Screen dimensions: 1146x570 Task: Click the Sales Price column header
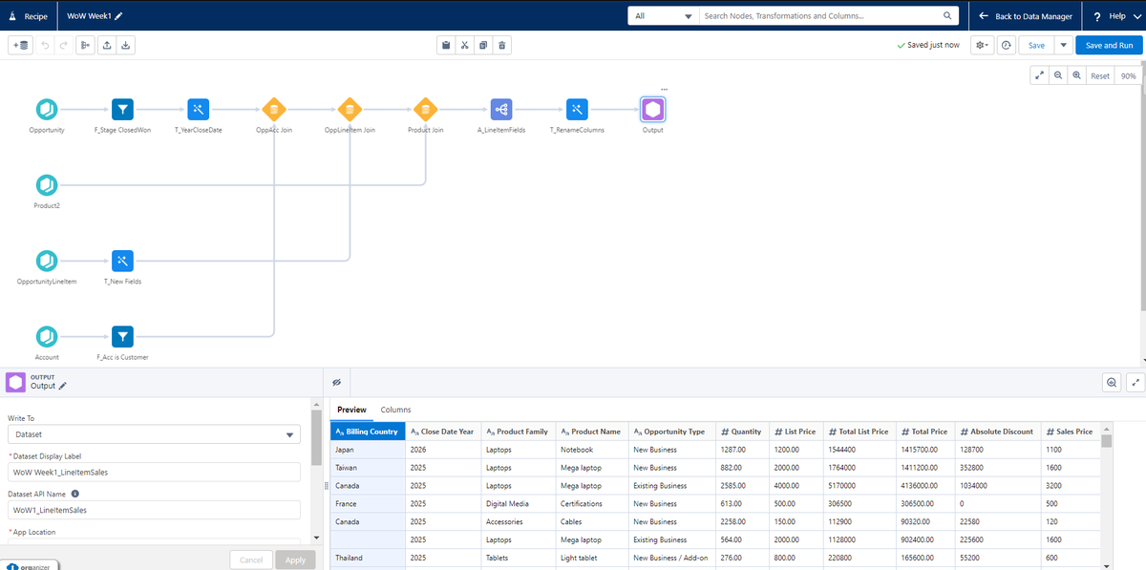coord(1070,432)
